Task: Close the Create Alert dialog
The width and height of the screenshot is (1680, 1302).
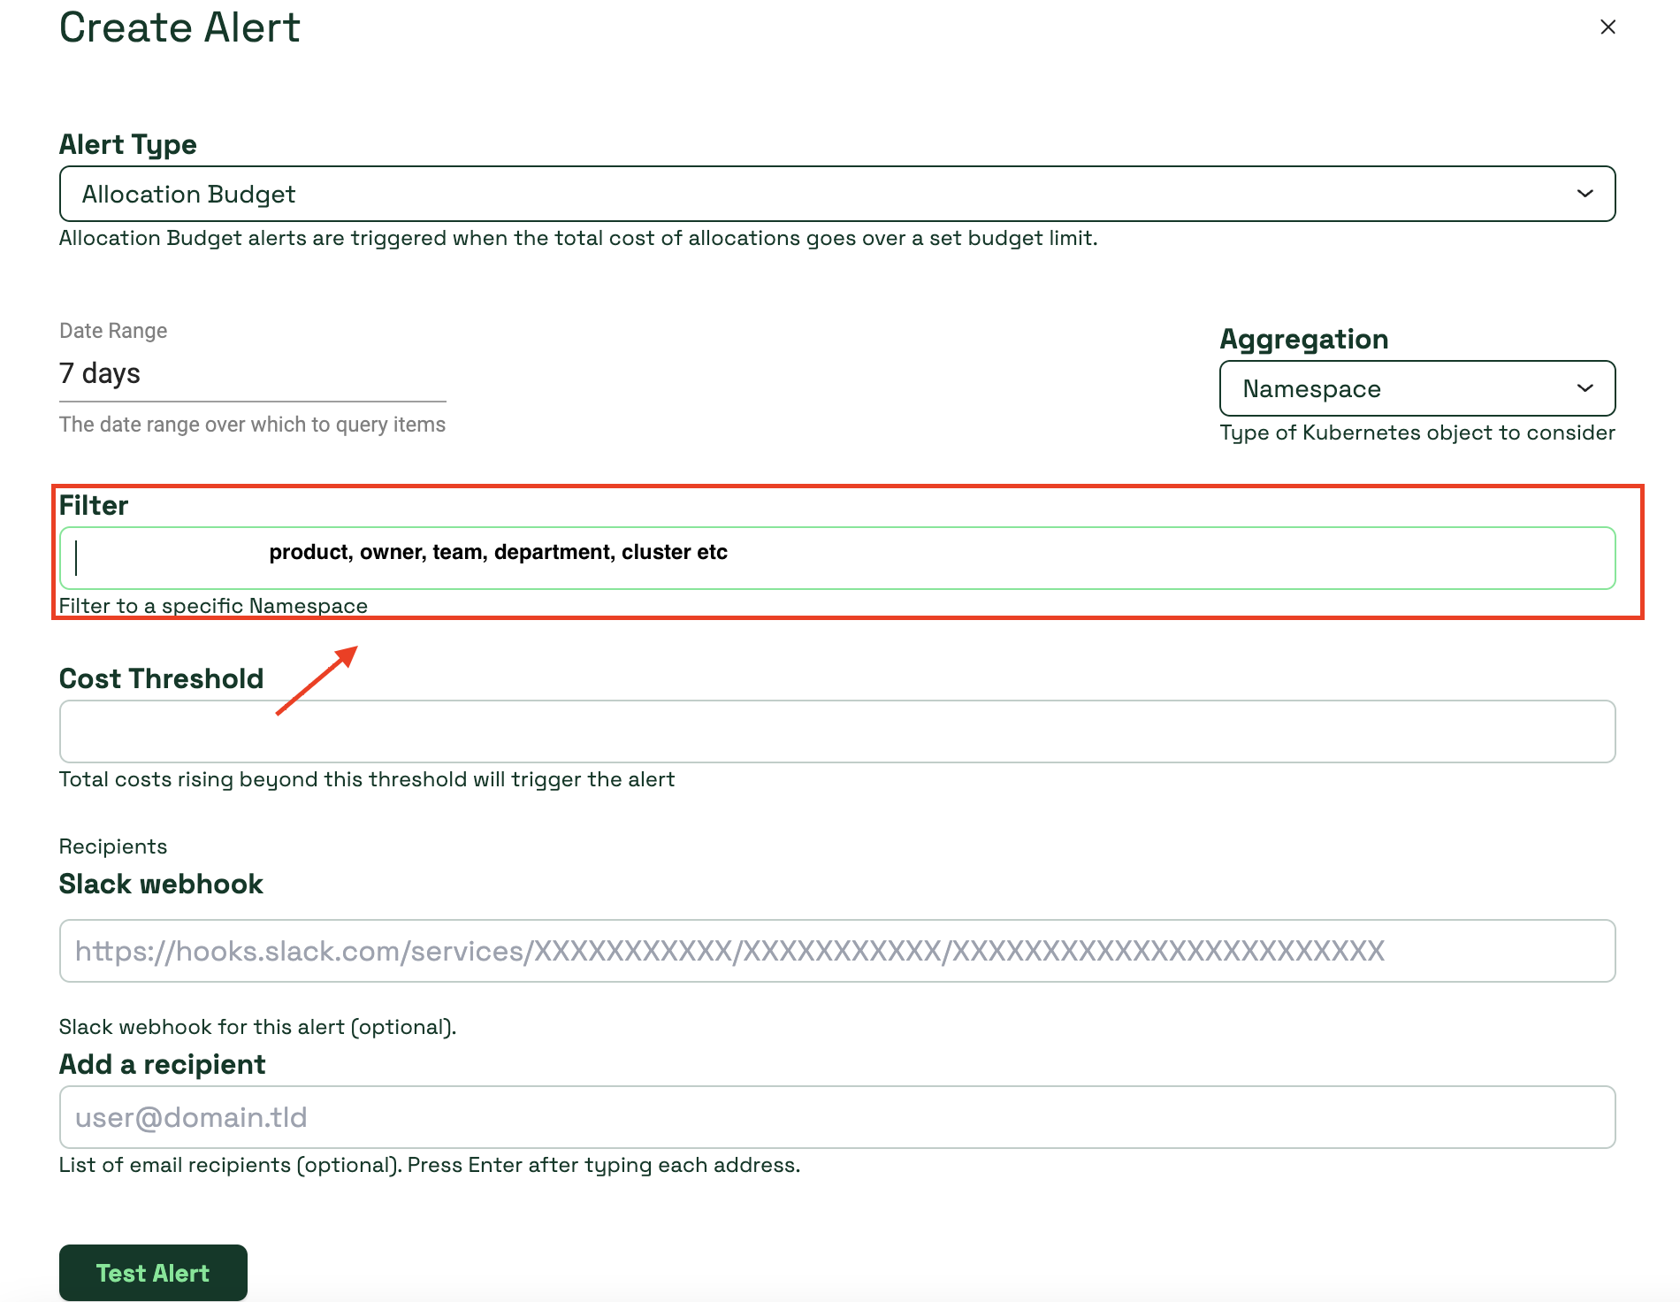Action: (x=1607, y=27)
